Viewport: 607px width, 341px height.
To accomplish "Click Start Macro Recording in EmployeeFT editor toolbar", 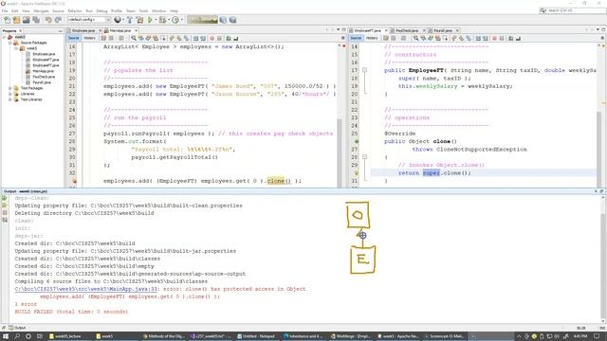I will 494,38.
